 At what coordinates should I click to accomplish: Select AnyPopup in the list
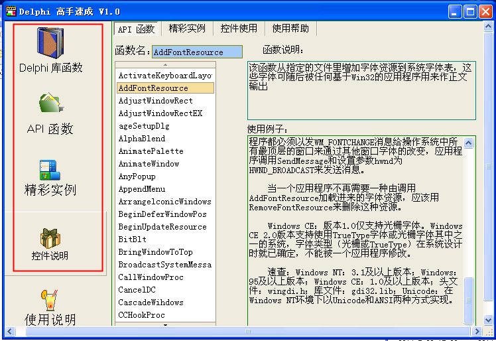point(165,176)
